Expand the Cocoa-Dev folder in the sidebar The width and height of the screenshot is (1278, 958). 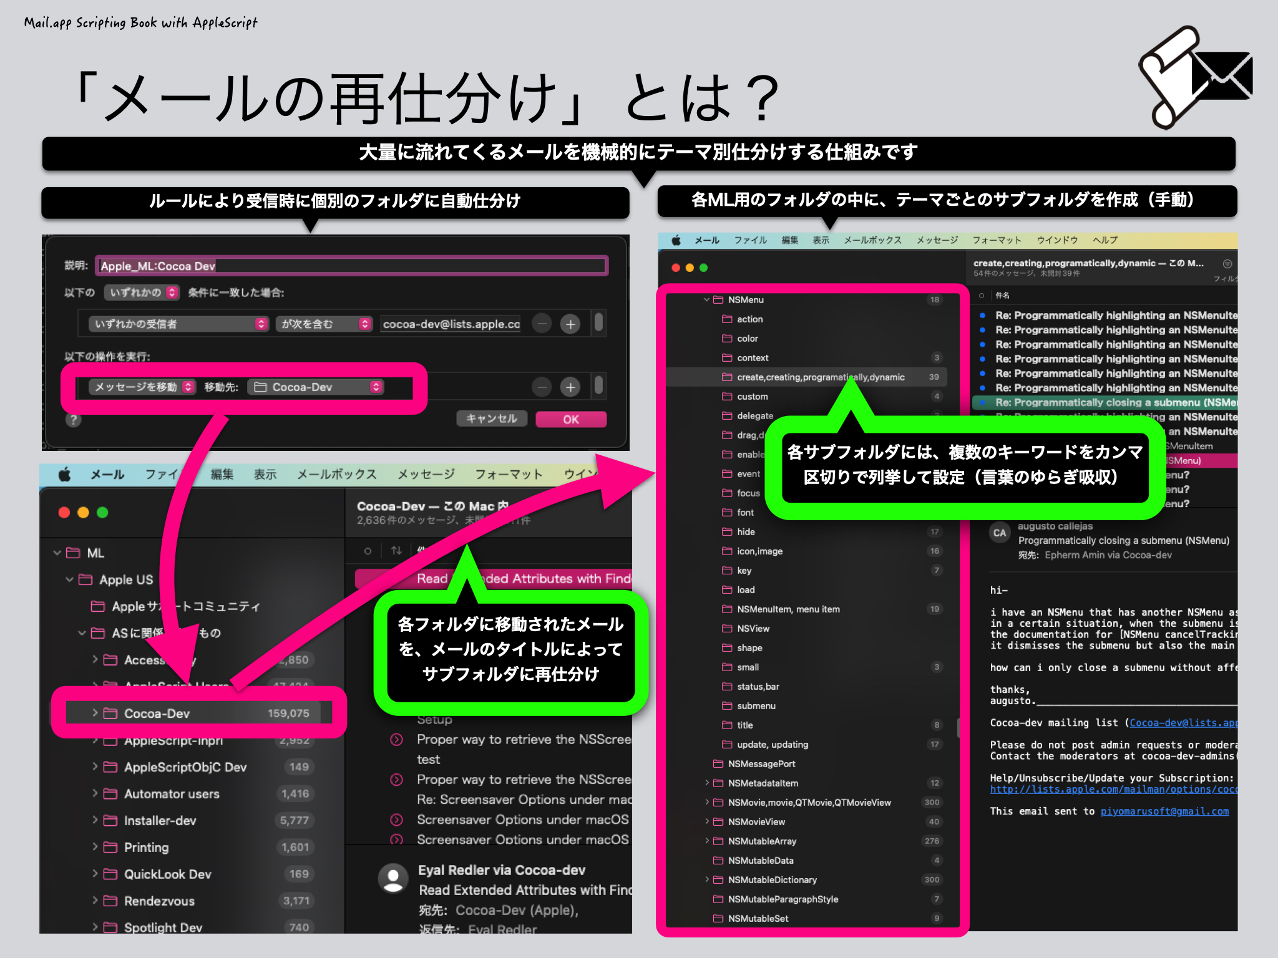(94, 713)
